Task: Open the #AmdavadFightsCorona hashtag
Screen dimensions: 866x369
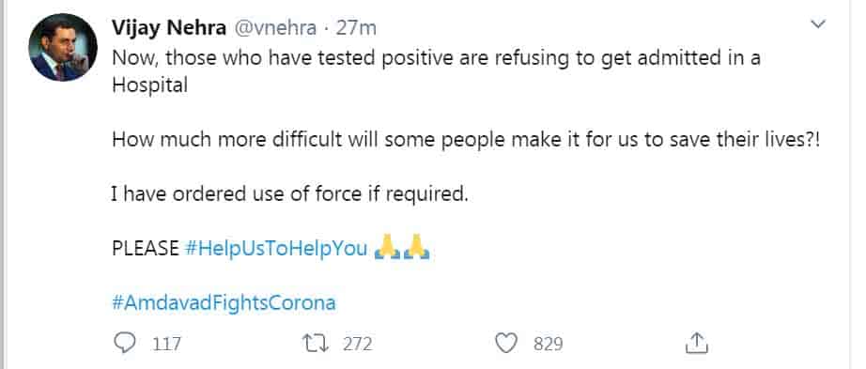Action: coord(224,303)
